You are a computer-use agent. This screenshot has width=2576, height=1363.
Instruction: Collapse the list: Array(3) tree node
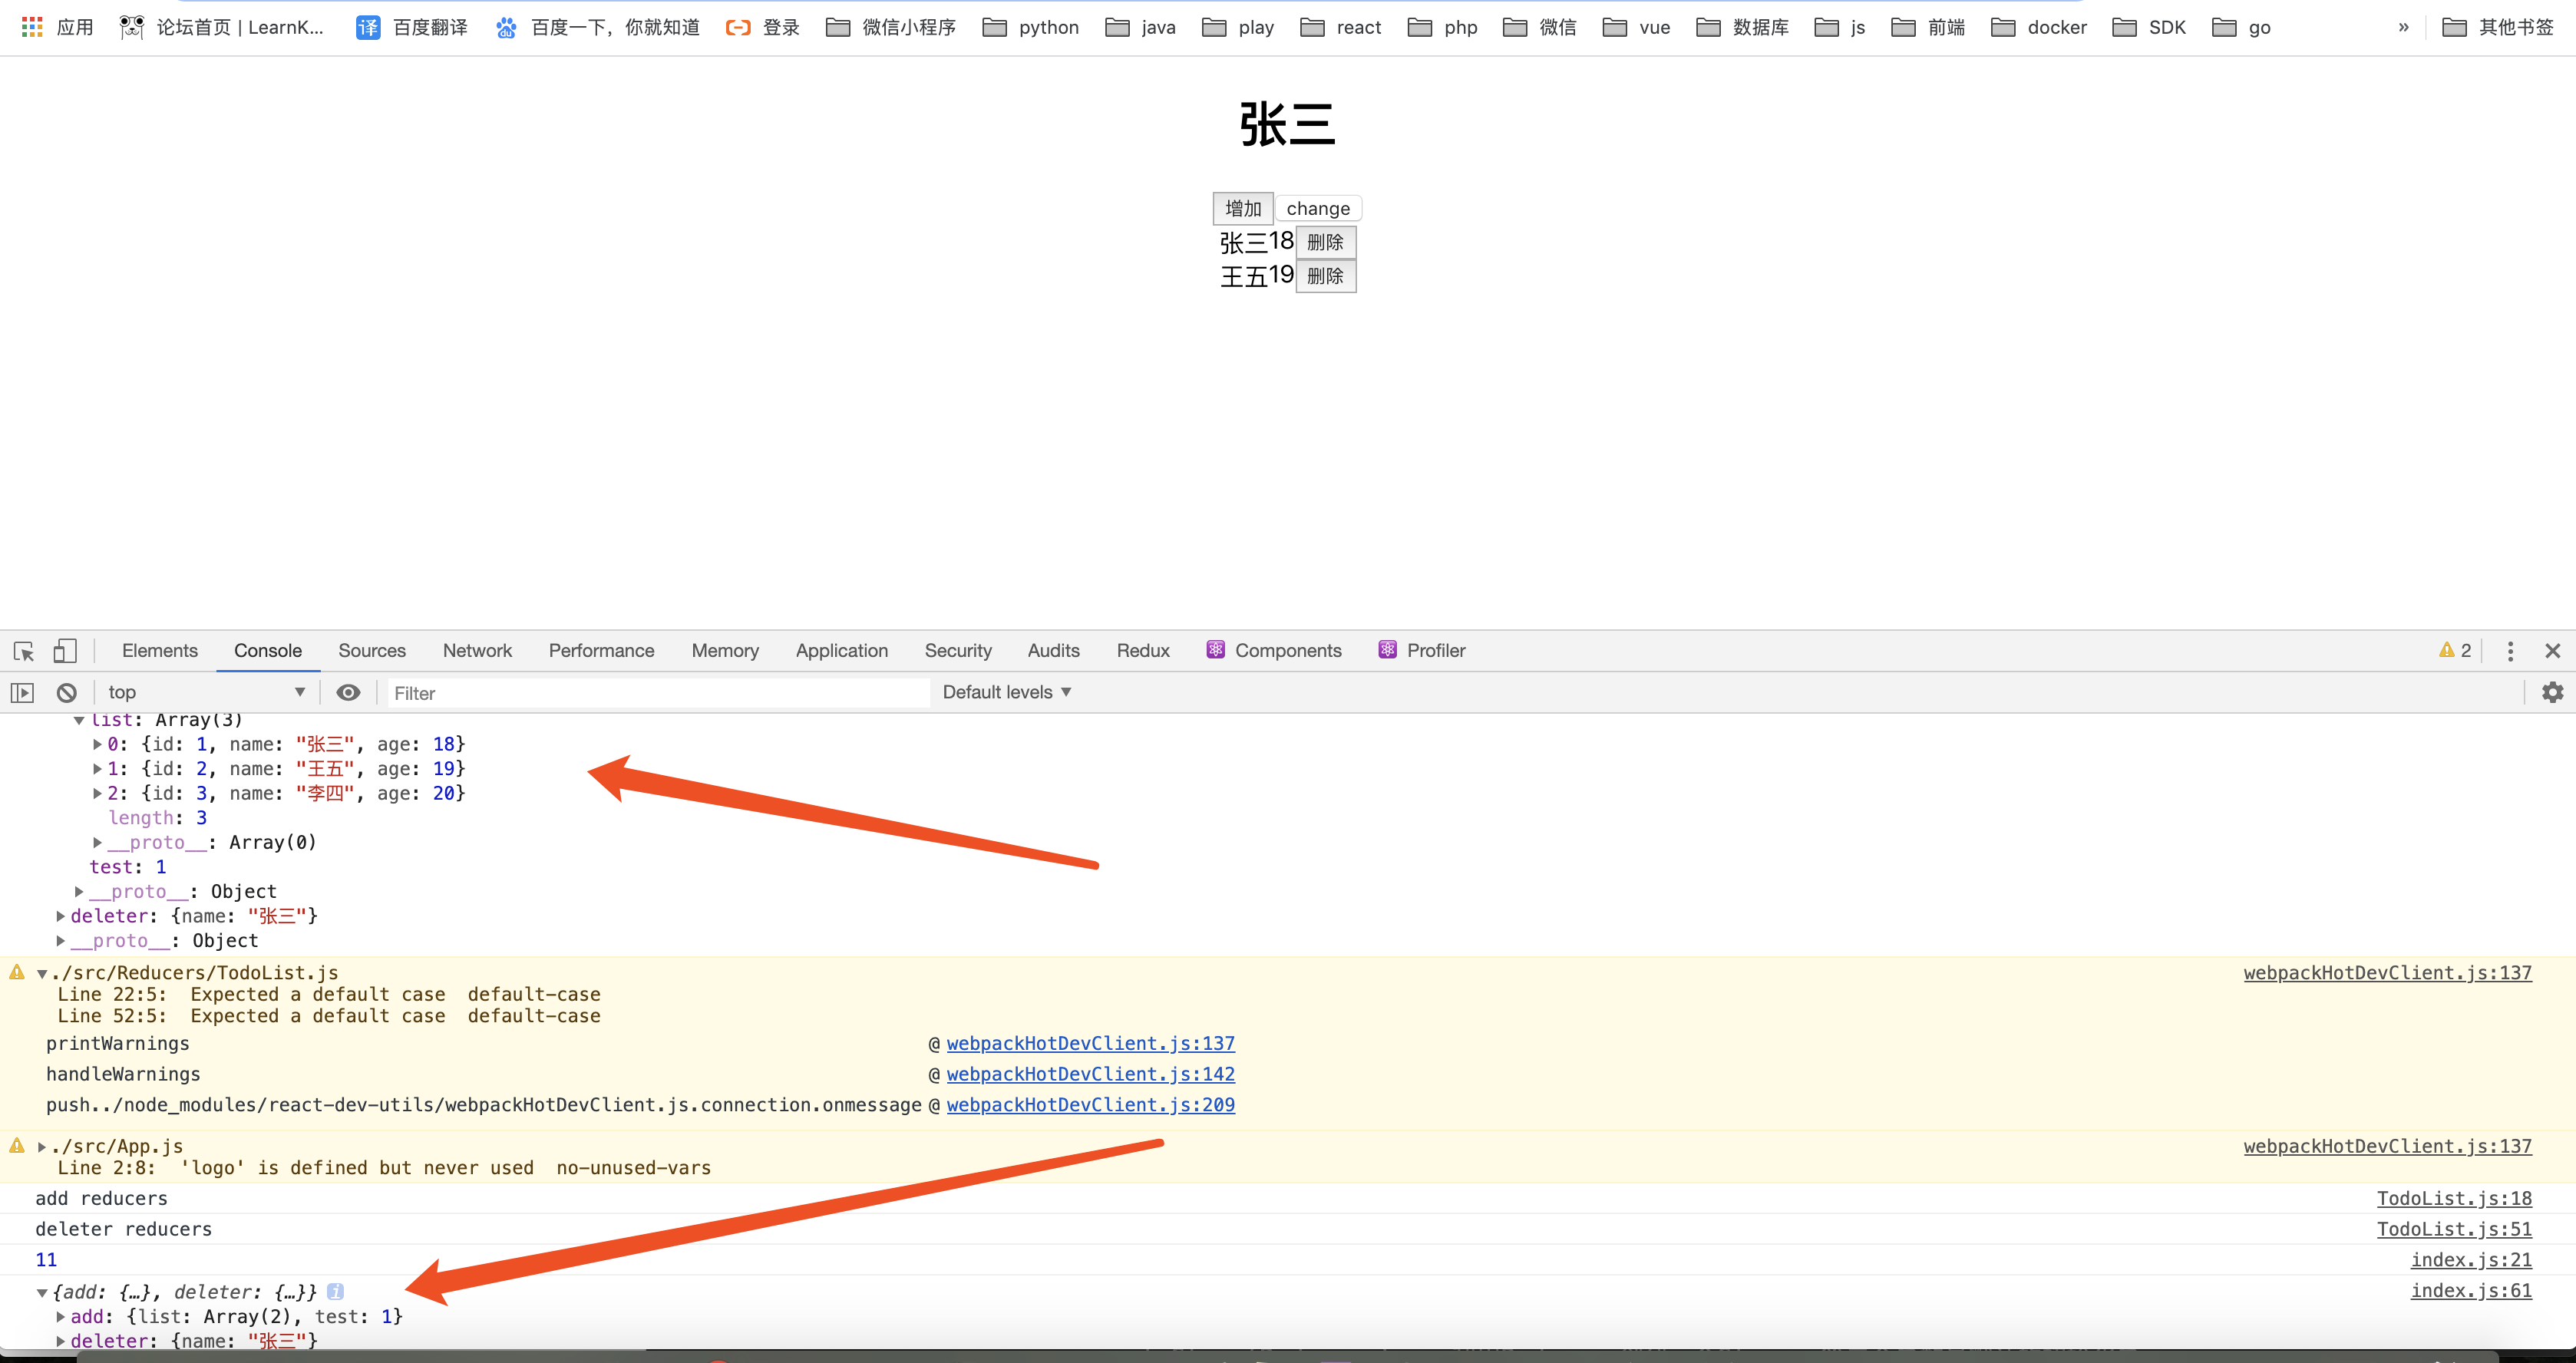pyautogui.click(x=79, y=720)
